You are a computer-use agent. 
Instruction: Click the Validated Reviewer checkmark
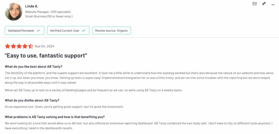38,31
